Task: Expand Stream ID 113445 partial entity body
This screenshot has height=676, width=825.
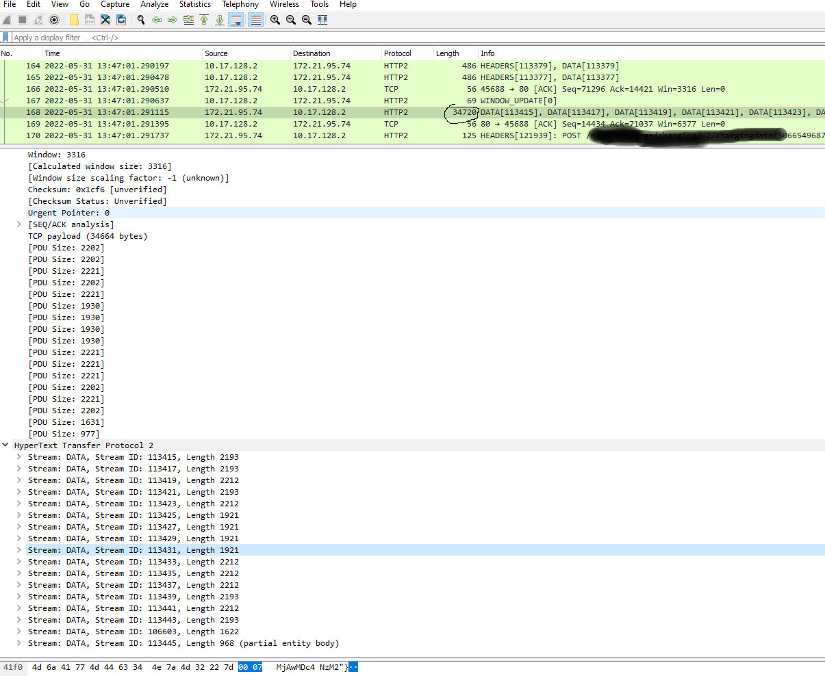Action: coord(19,643)
